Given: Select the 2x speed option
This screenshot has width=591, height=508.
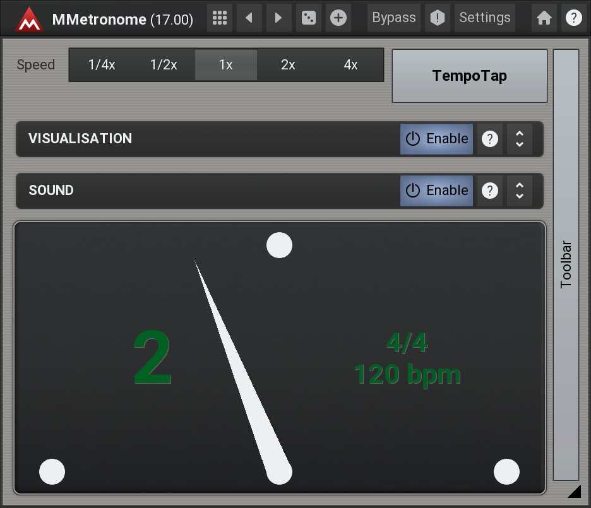Looking at the screenshot, I should pyautogui.click(x=288, y=65).
